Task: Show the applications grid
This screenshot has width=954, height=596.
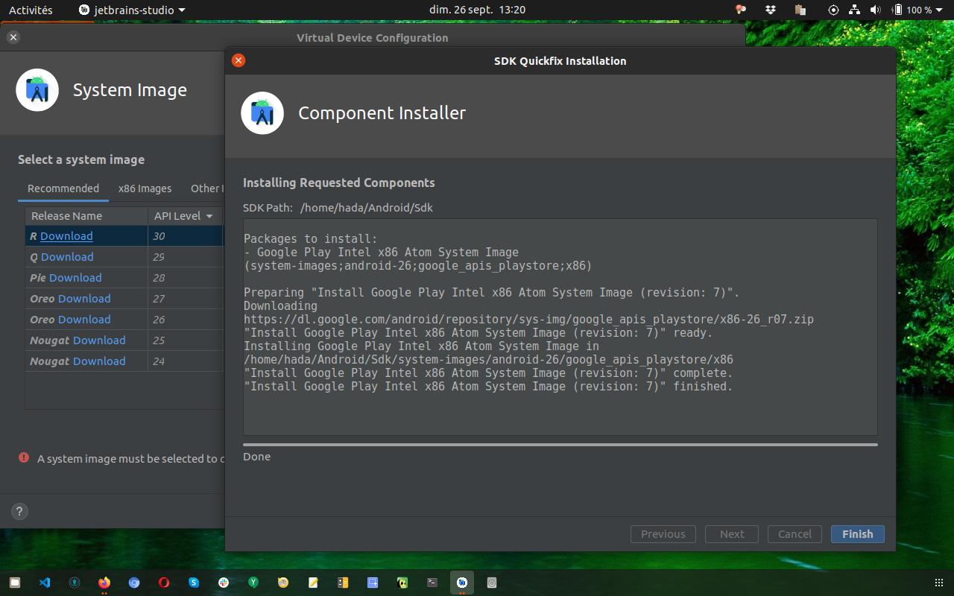Action: coord(938,583)
